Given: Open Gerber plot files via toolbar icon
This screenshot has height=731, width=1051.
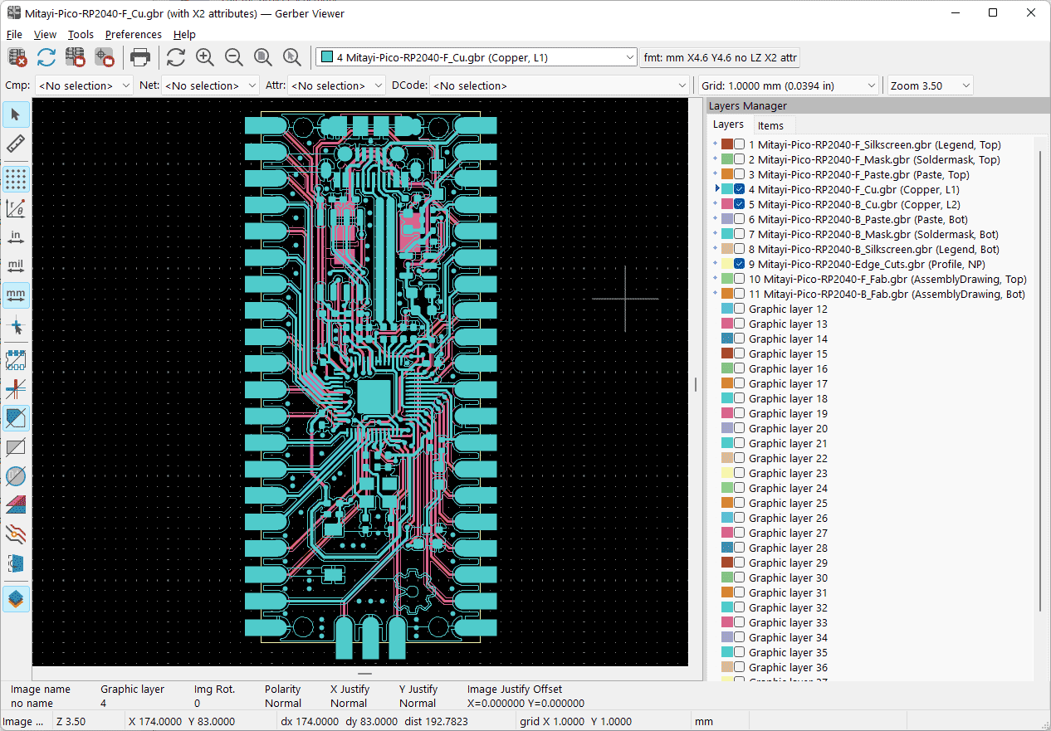Looking at the screenshot, I should pos(76,57).
